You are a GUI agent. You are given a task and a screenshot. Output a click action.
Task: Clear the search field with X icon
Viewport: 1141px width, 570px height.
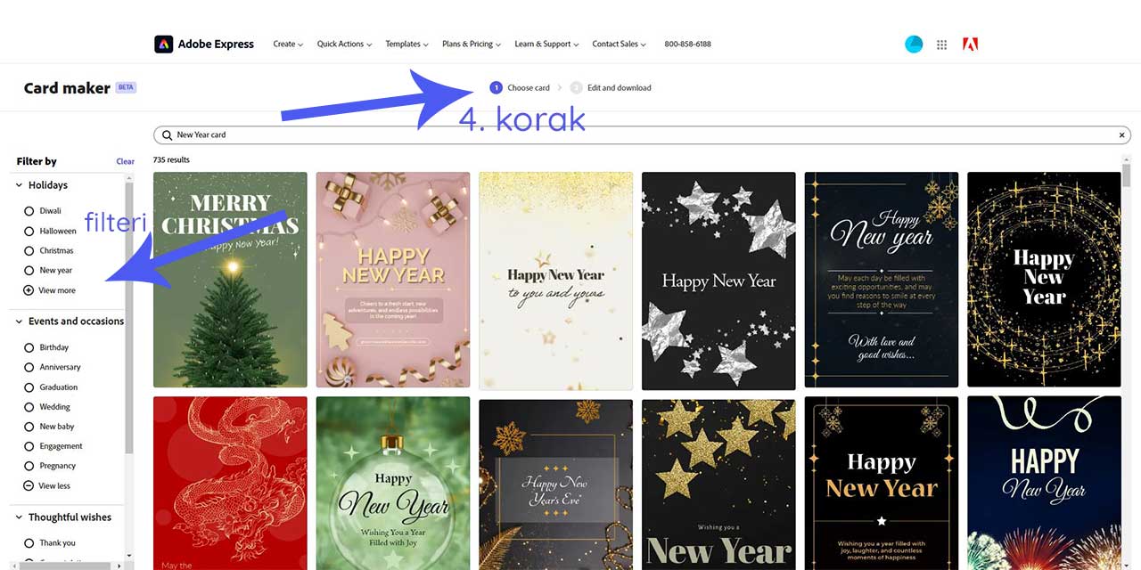[x=1122, y=135]
